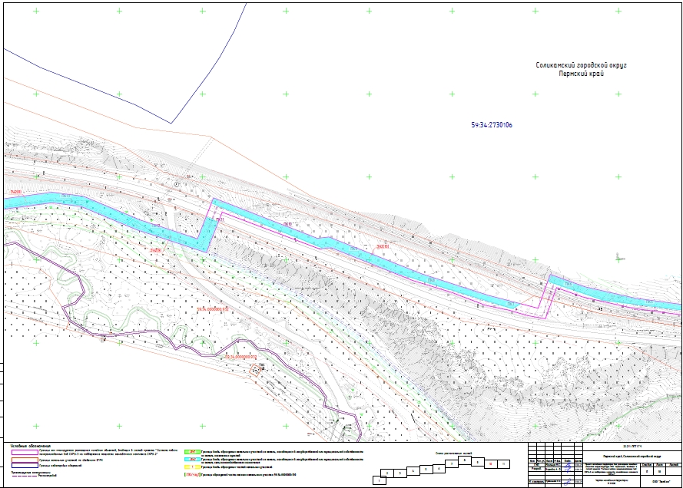683x488 pixels.
Task: Select the yellow legend swatch
Action: [192, 467]
